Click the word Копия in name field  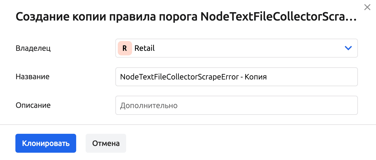pyautogui.click(x=257, y=77)
